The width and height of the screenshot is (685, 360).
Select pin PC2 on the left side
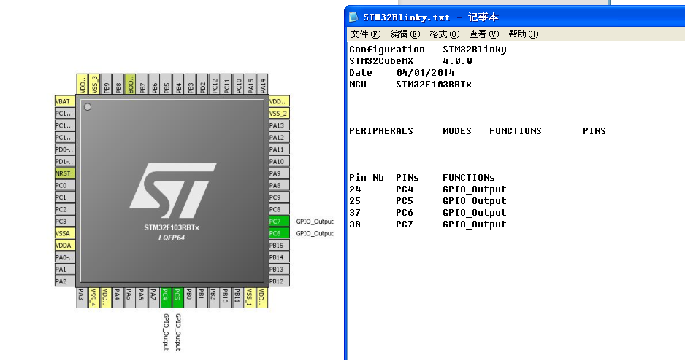tap(65, 209)
